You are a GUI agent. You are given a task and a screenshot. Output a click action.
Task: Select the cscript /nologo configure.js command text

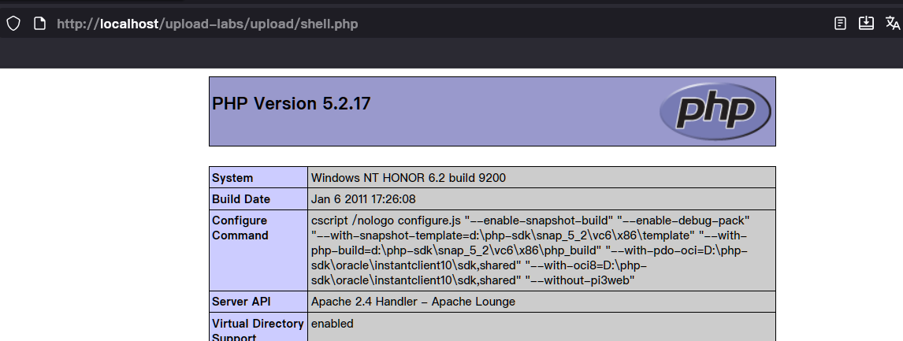tap(530, 250)
